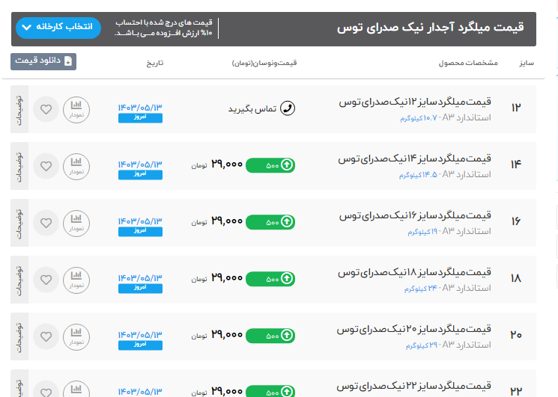
Task: Open the انتخاب کارخانه factory dropdown
Action: [58, 28]
